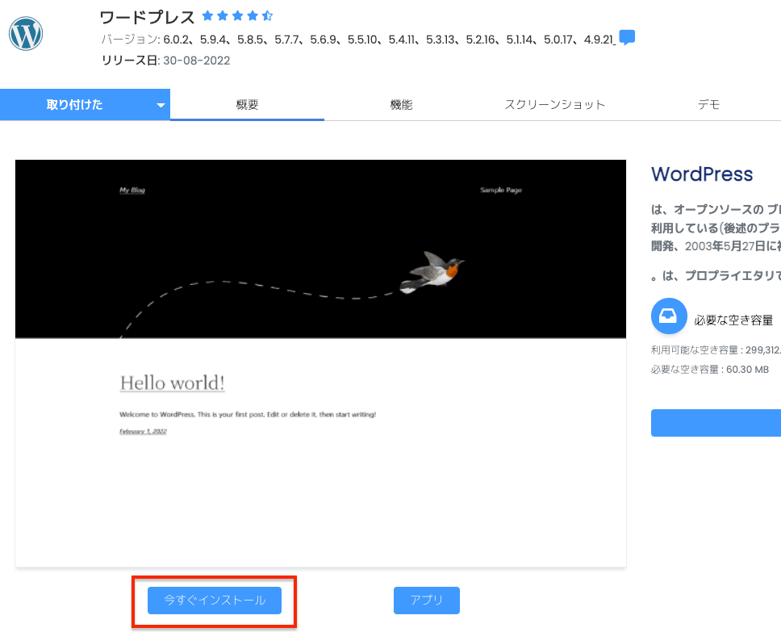The image size is (781, 632).
Task: Click the disk space tray icon
Action: click(669, 316)
